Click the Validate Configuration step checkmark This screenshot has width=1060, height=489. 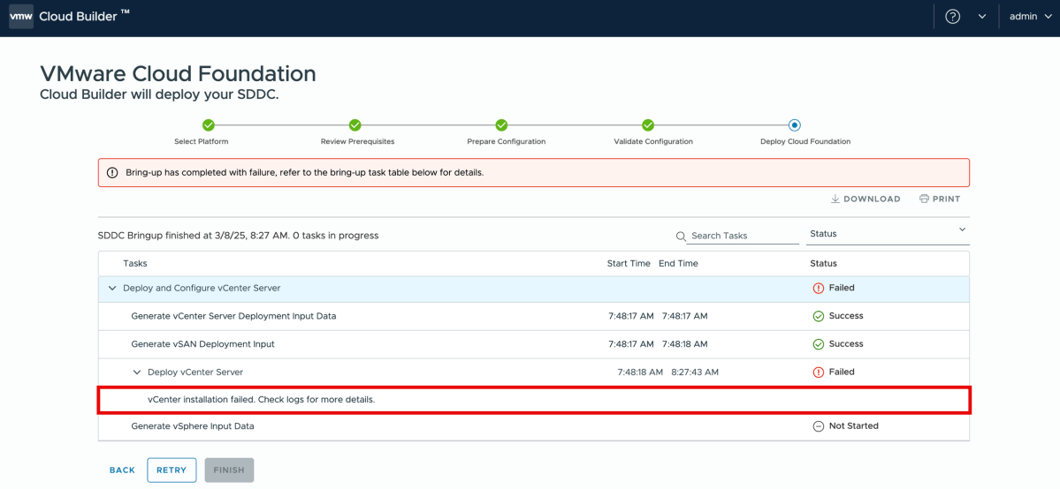[x=648, y=125]
